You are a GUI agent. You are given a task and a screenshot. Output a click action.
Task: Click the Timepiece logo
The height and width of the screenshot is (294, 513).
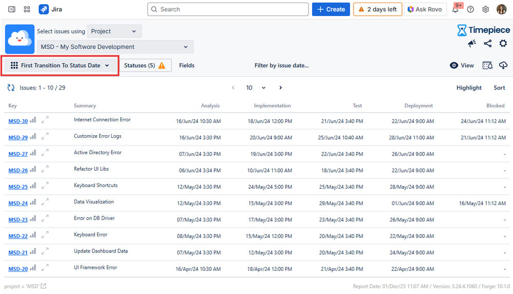[x=484, y=30]
